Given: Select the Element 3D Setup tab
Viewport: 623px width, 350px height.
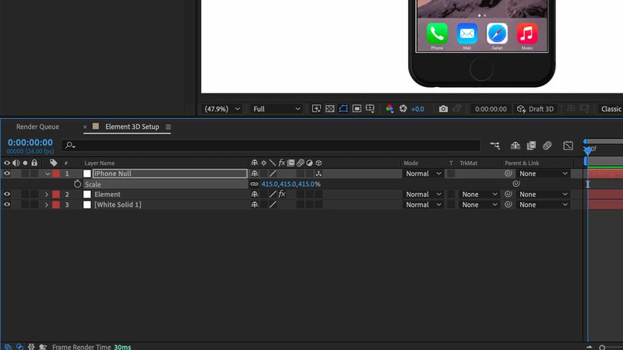Looking at the screenshot, I should pyautogui.click(x=132, y=127).
